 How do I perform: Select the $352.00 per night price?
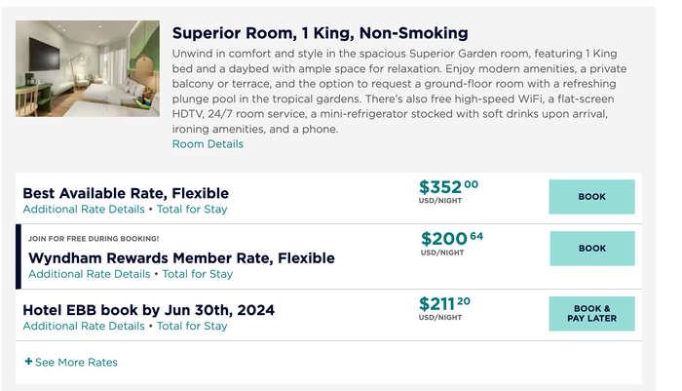tap(448, 191)
